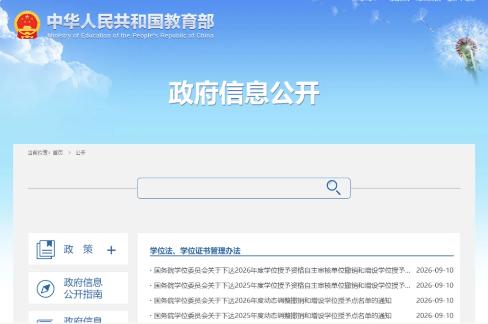
Task: Click the 政策 document icon
Action: 46,249
